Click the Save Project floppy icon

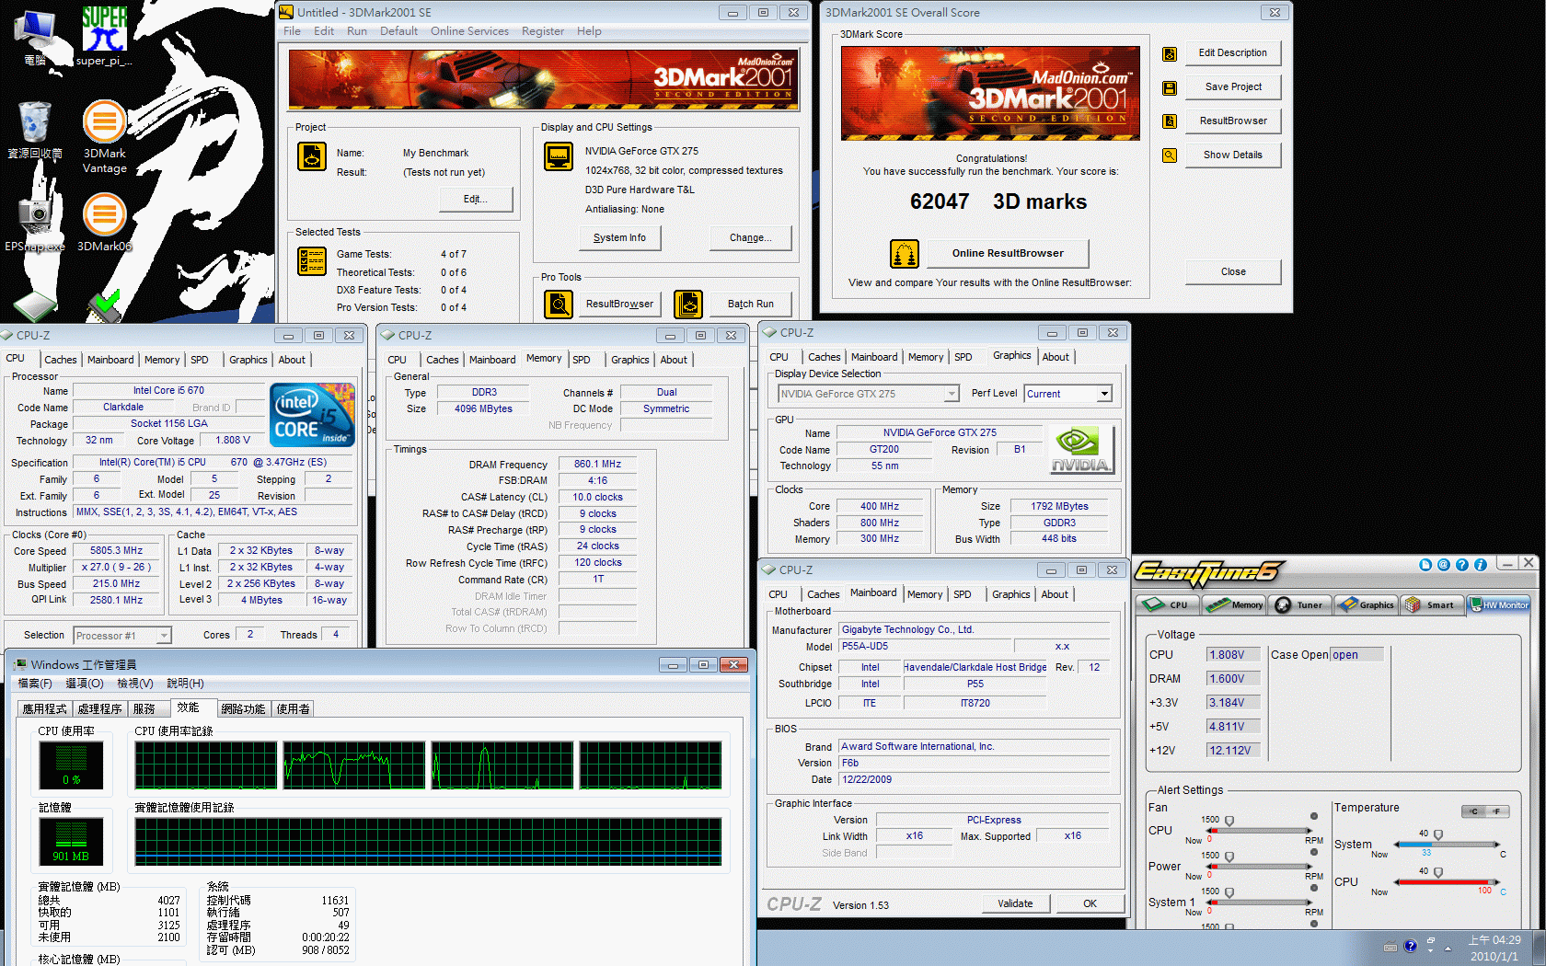coord(1170,88)
